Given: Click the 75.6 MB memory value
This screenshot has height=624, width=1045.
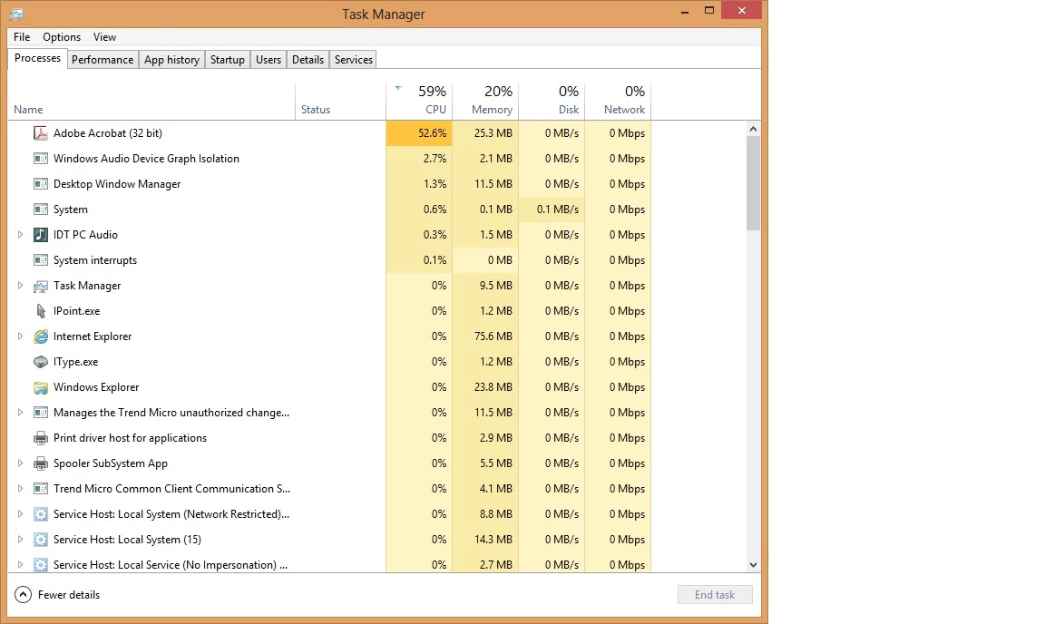Looking at the screenshot, I should [493, 336].
